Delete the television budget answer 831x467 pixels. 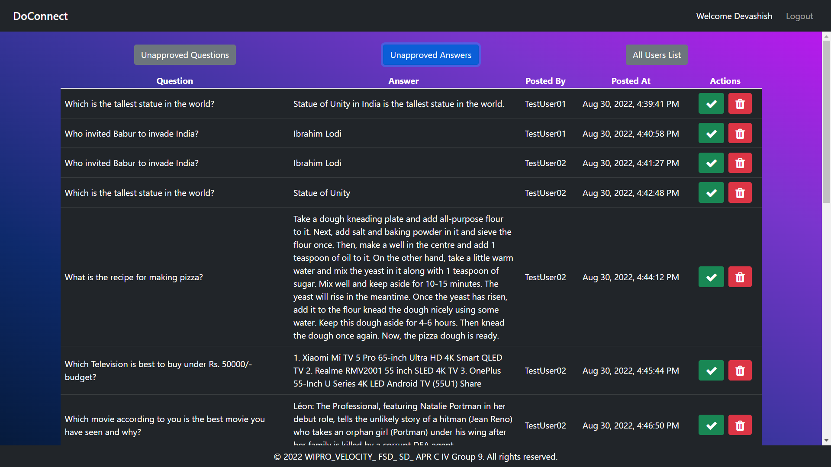coord(740,371)
